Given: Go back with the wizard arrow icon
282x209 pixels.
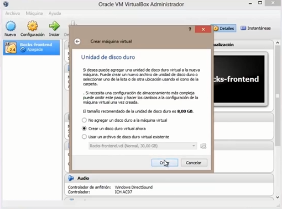Looking at the screenshot, I should pyautogui.click(x=77, y=41).
